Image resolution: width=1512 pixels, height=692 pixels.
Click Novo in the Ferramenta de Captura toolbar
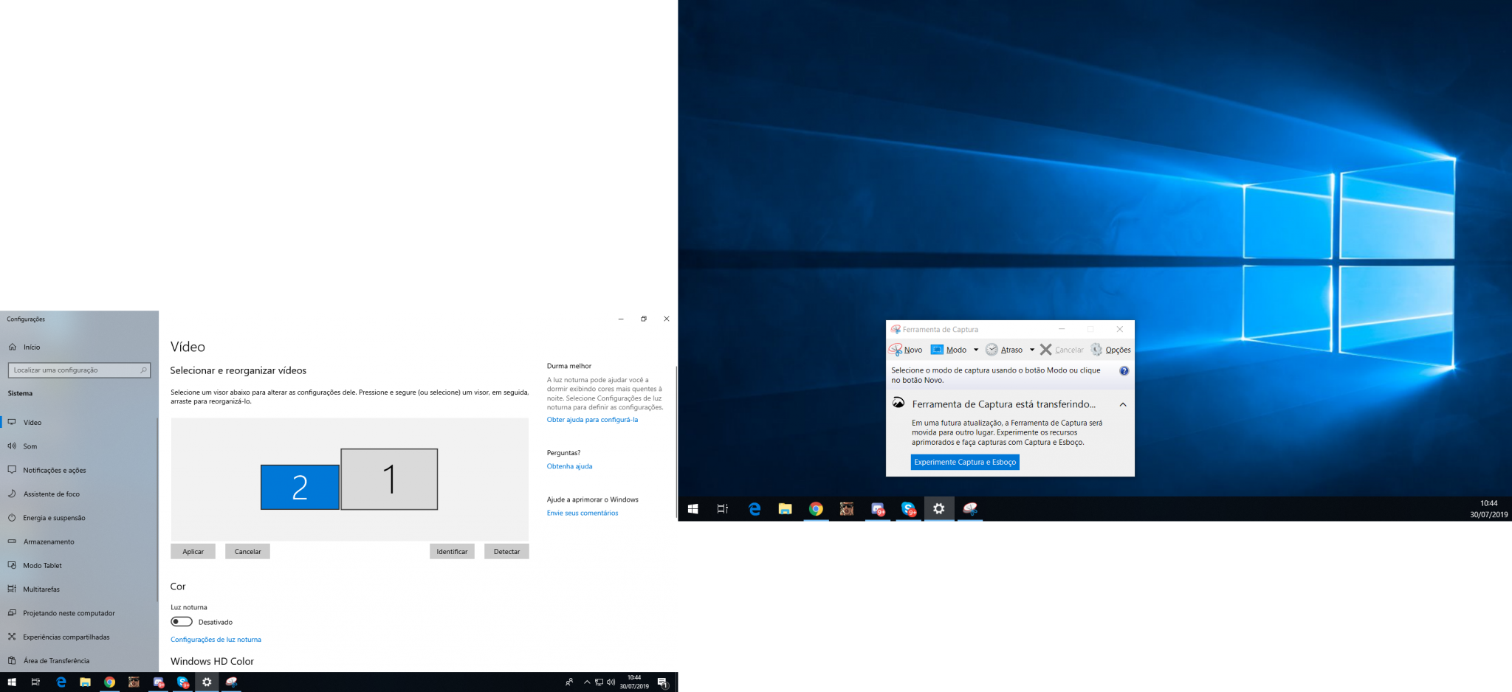906,350
